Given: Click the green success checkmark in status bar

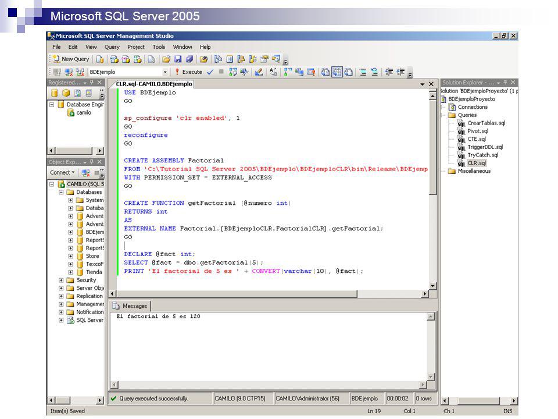Looking at the screenshot, I should (113, 398).
